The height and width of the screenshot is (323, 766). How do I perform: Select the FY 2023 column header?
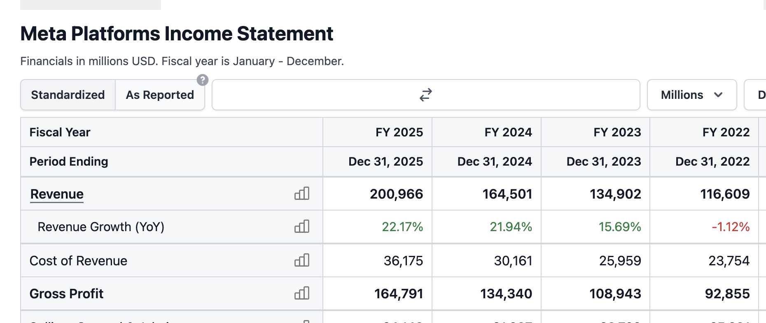click(617, 132)
